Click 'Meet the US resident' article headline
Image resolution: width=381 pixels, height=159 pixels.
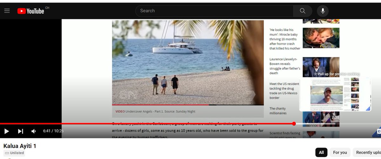tap(285, 91)
